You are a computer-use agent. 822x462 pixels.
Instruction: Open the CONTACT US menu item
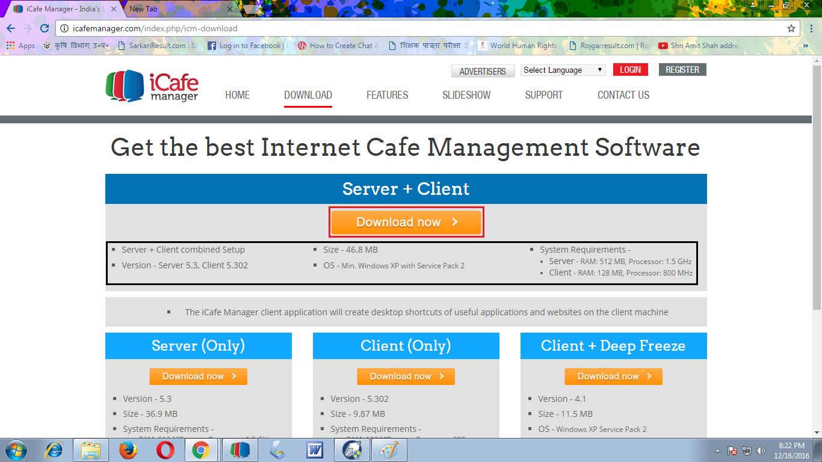(623, 95)
